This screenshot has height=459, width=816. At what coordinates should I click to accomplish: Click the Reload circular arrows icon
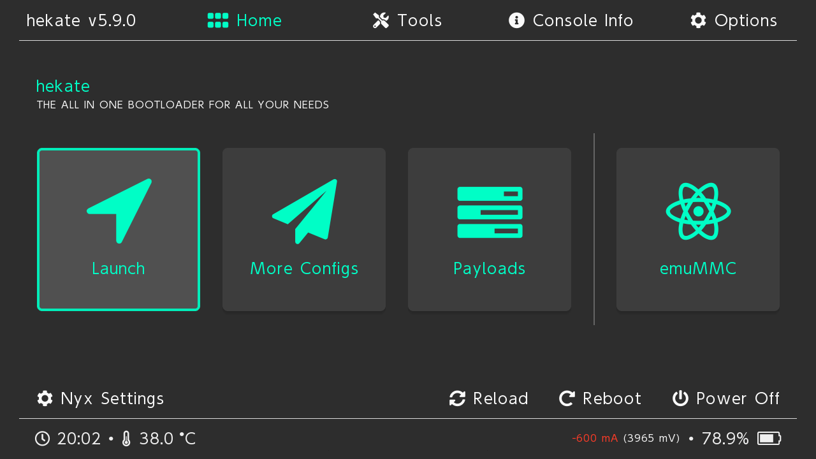tap(457, 398)
